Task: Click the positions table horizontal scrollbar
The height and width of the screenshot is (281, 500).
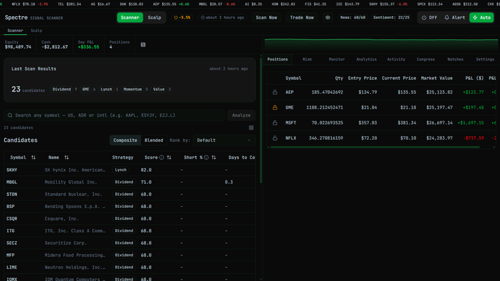Action: 374,147
